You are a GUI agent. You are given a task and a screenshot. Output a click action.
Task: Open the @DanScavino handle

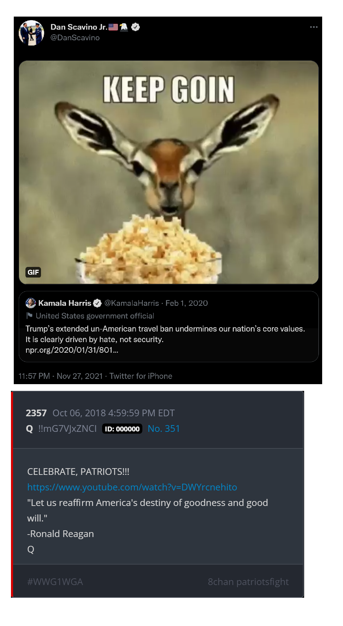click(x=75, y=37)
